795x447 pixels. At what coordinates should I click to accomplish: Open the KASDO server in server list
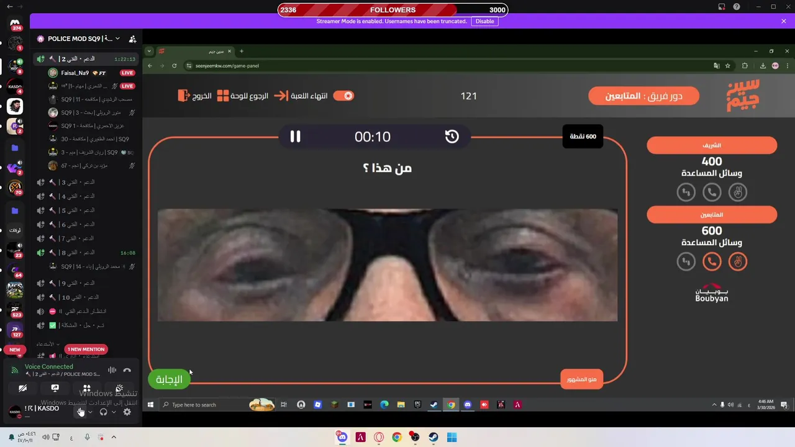pyautogui.click(x=15, y=86)
